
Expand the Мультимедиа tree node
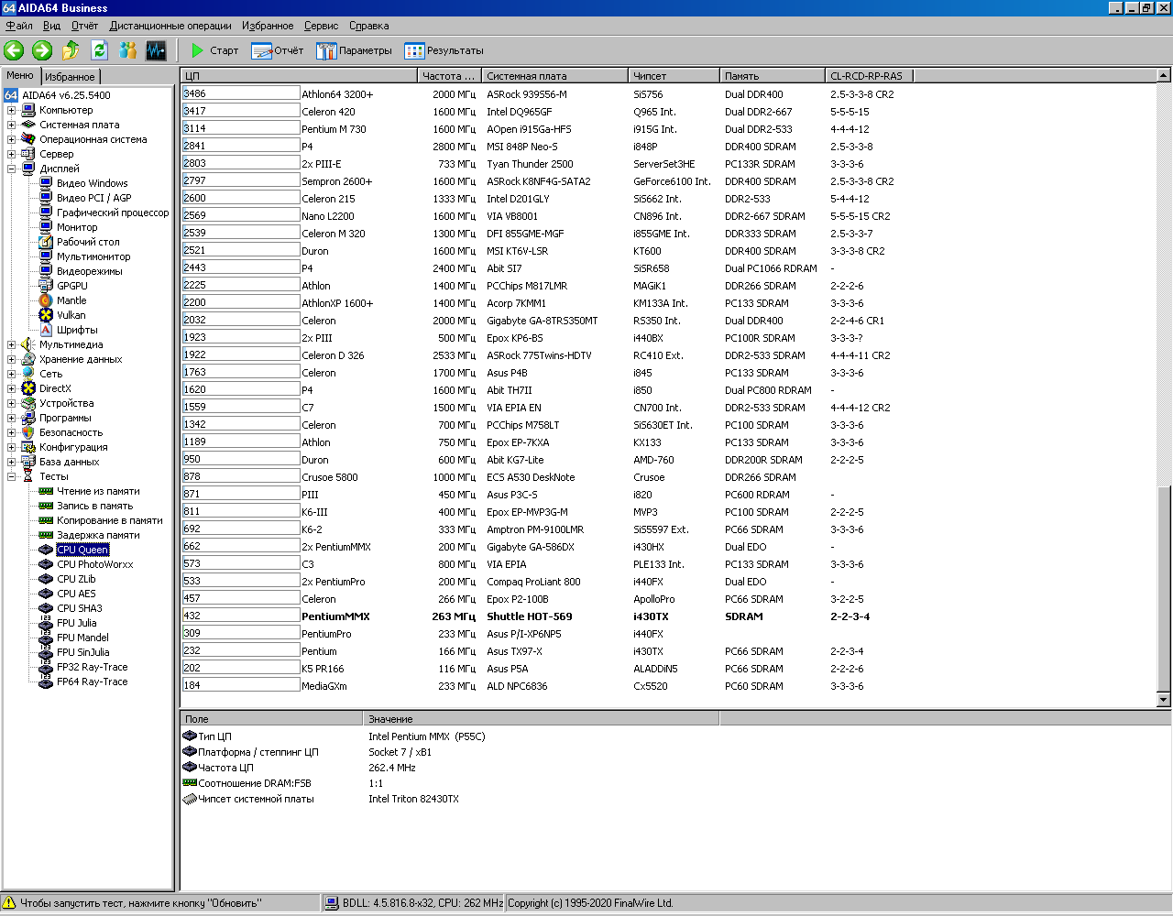coord(12,344)
